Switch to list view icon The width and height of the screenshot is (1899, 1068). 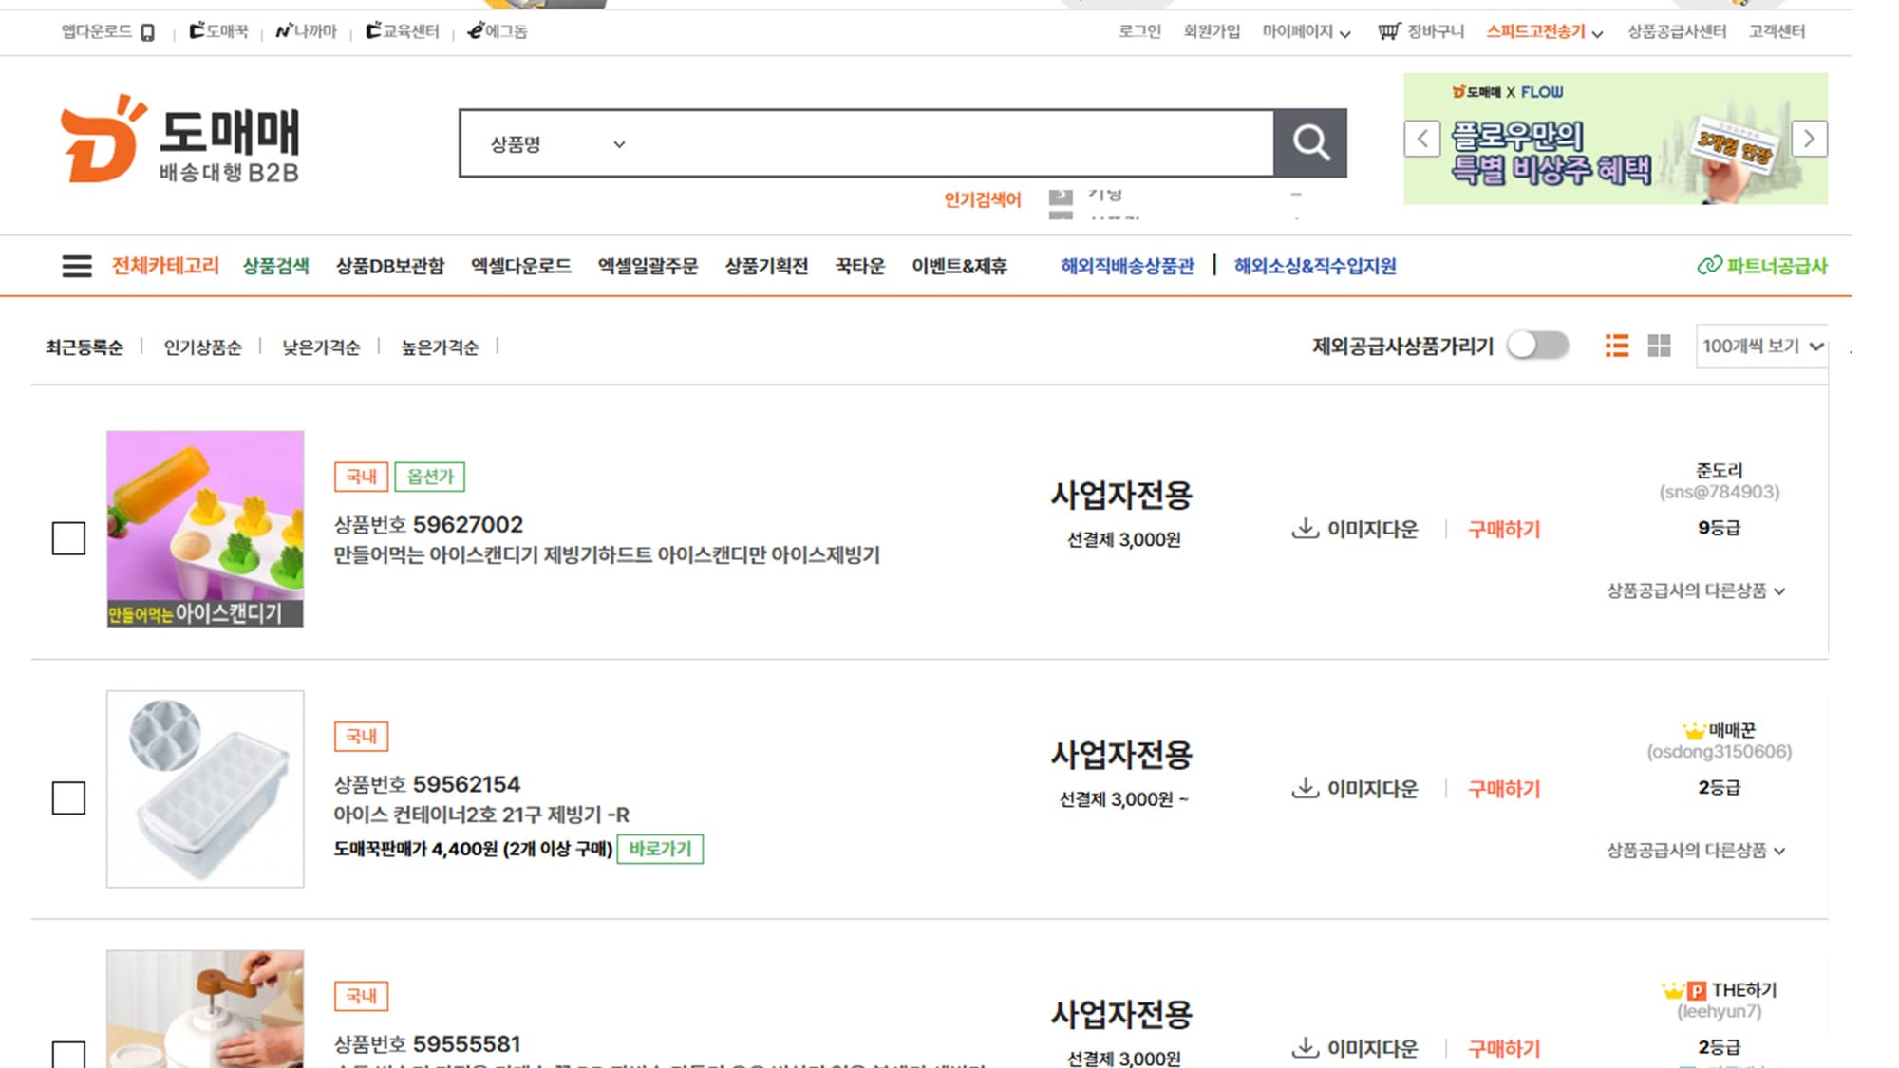click(x=1617, y=346)
